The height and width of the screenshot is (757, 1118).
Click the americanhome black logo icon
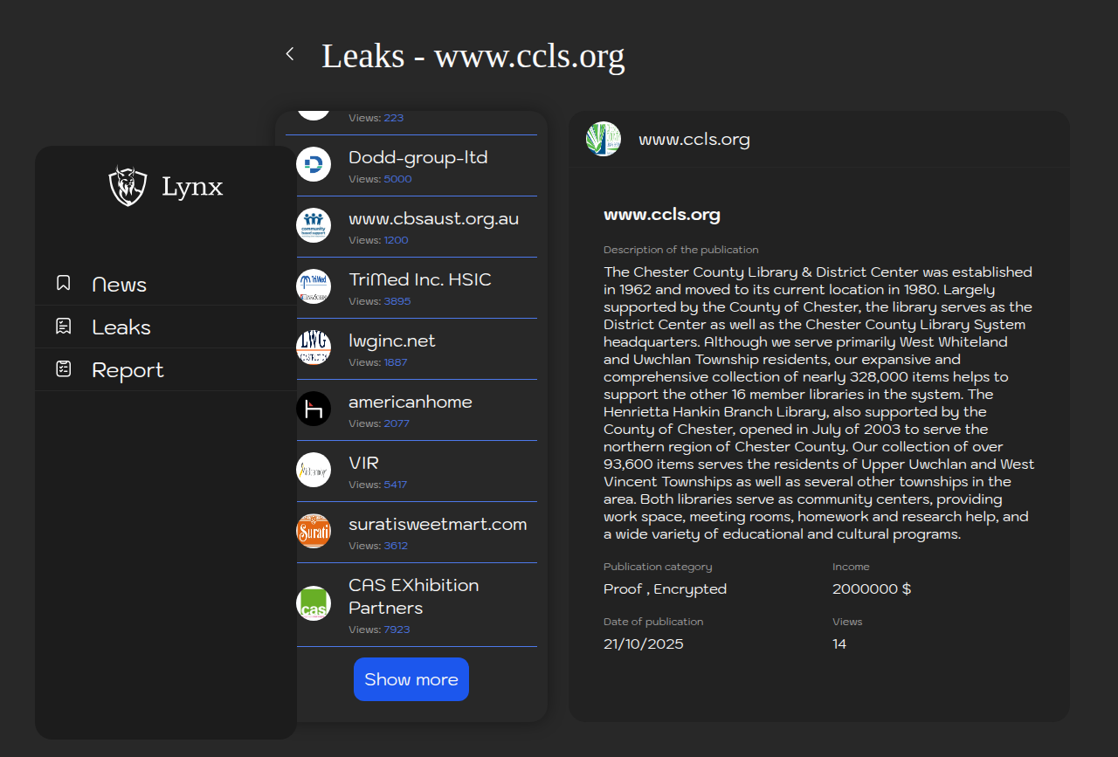pyautogui.click(x=314, y=409)
